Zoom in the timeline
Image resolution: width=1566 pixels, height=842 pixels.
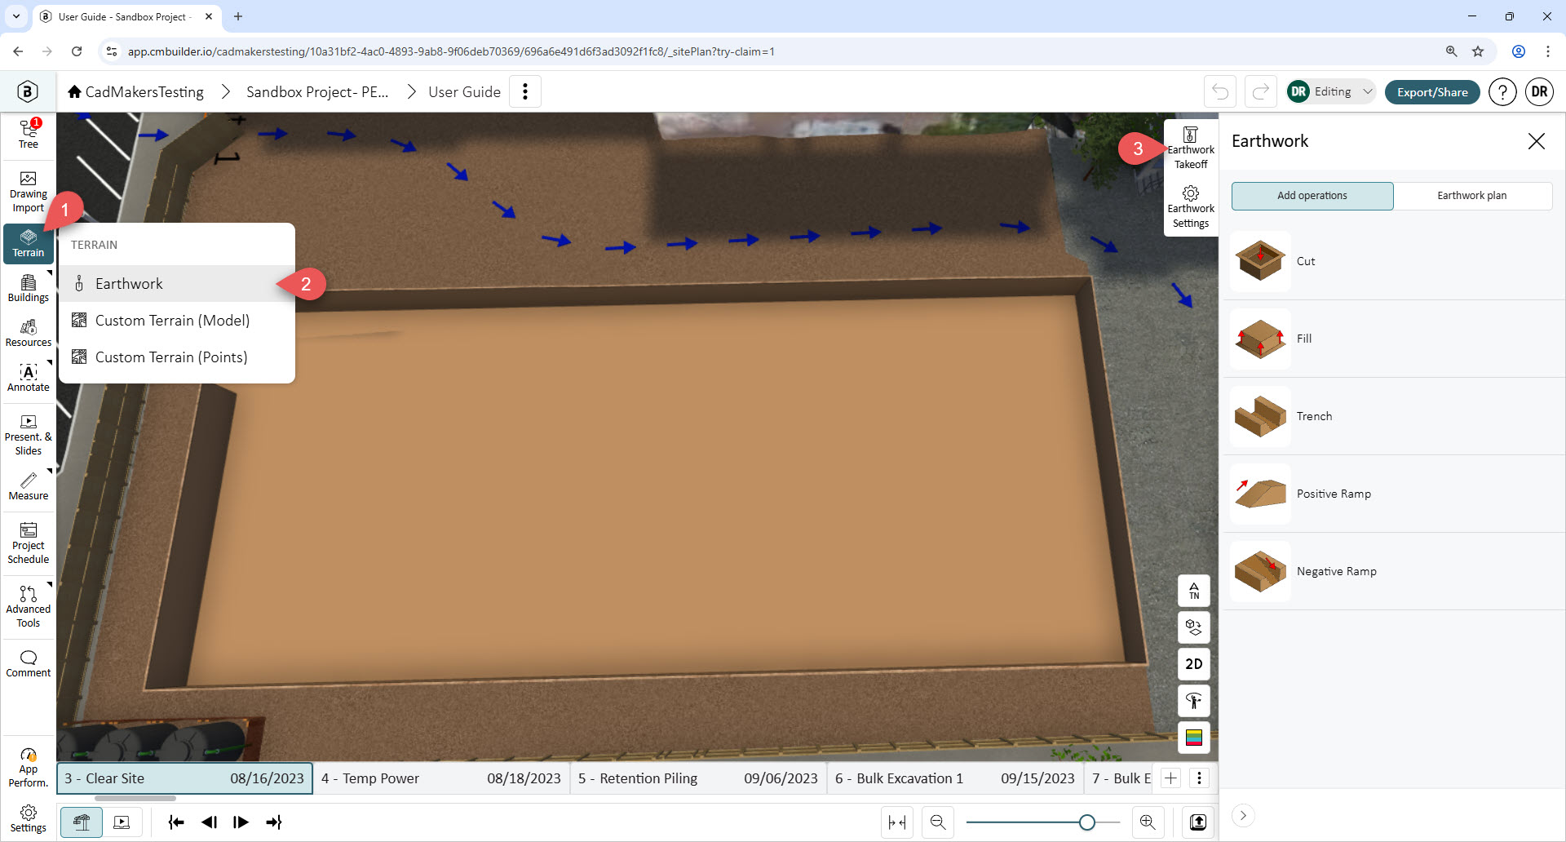click(x=1148, y=822)
